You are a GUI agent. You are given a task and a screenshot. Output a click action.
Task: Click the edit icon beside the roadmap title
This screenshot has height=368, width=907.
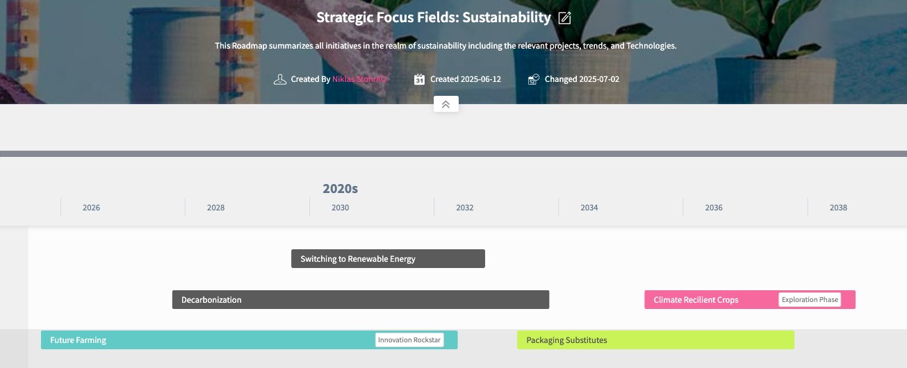565,18
